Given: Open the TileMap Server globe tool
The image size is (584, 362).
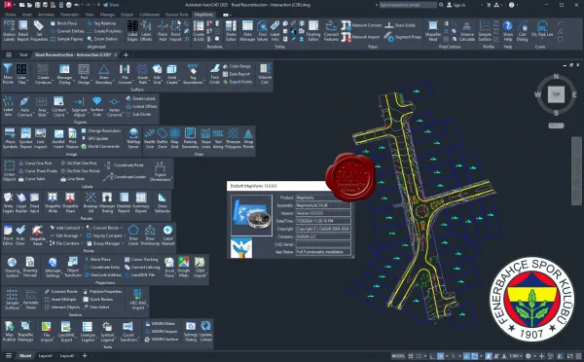Looking at the screenshot, I should [x=133, y=138].
